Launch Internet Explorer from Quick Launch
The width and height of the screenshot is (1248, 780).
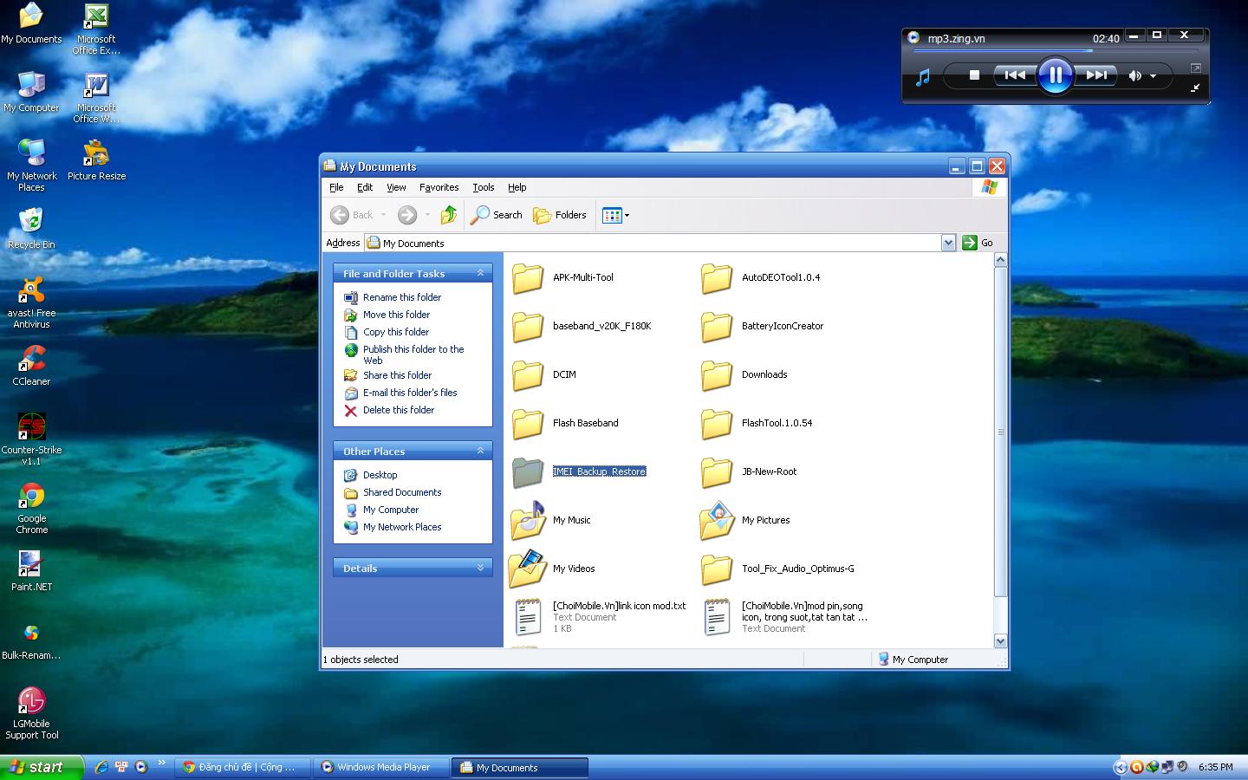(101, 767)
